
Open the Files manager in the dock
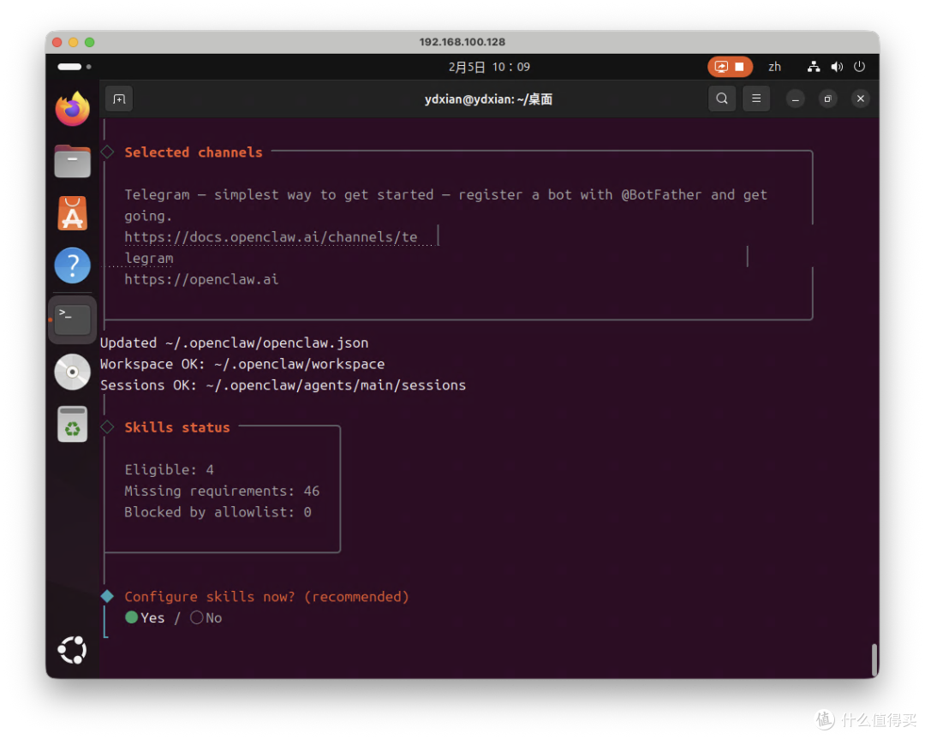(x=73, y=161)
